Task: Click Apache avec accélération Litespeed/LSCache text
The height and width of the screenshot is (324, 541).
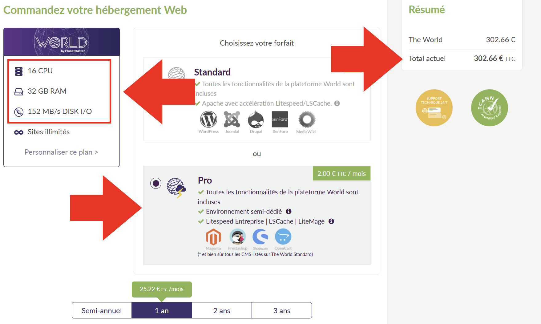Action: click(267, 103)
